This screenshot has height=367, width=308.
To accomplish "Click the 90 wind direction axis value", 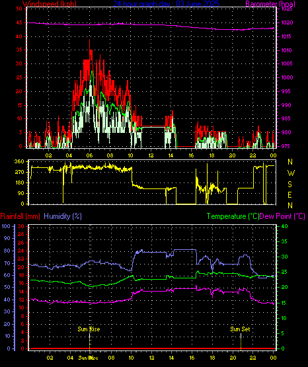I will click(20, 193).
